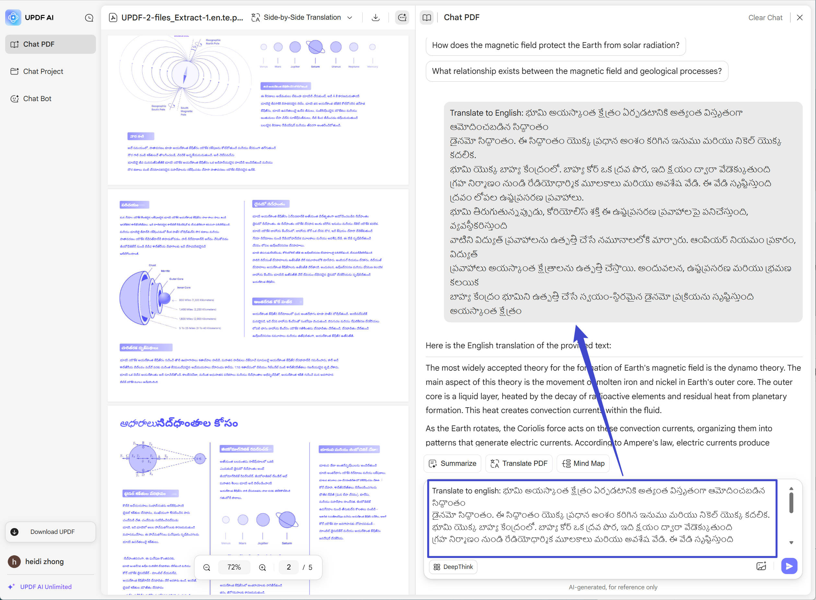
Task: Send the chat message
Action: tap(789, 566)
